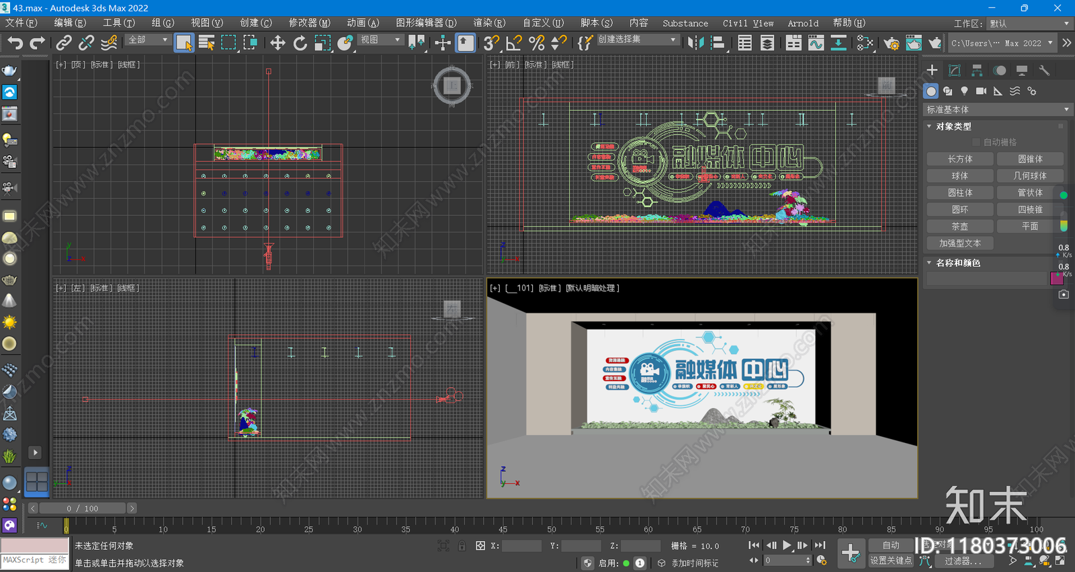Click the Undo arrow in the main toolbar
The image size is (1075, 572).
click(x=15, y=43)
